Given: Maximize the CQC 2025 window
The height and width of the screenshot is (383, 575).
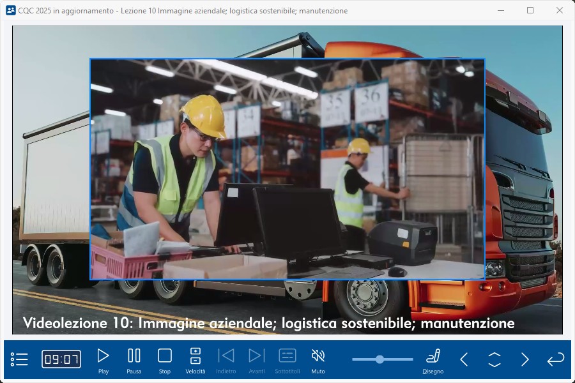Looking at the screenshot, I should (x=530, y=10).
